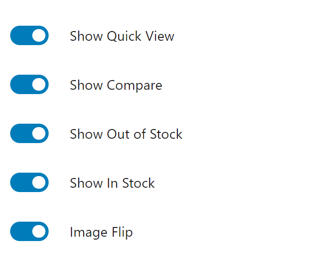Screen dimensions: 331x259
Task: Click the "Show Compare" label text
Action: 116,85
